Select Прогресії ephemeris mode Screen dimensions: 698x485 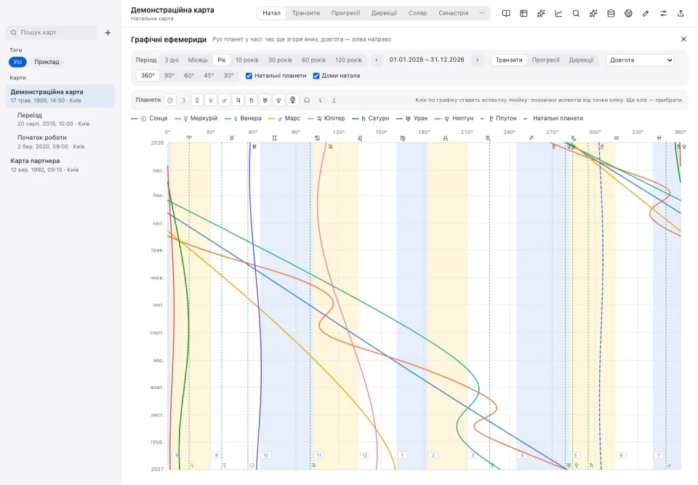click(x=546, y=60)
